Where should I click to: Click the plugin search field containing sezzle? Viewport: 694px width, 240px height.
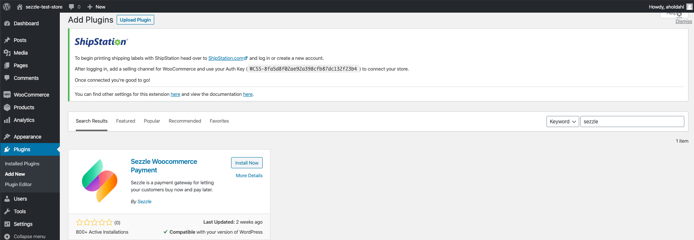pyautogui.click(x=632, y=121)
